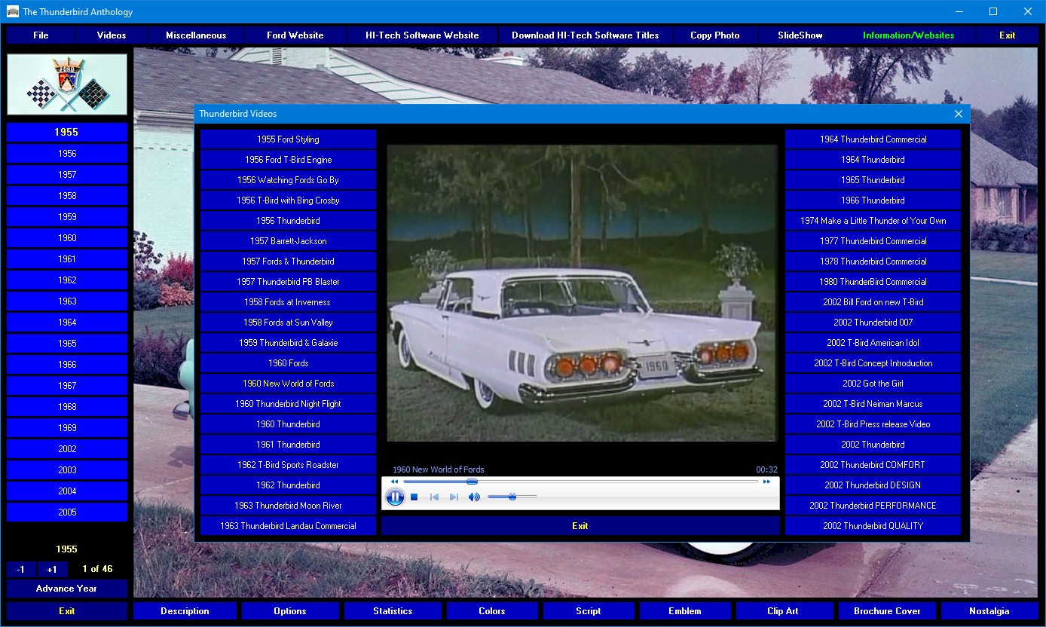Open the Description panel
The width and height of the screenshot is (1046, 627).
pos(185,611)
